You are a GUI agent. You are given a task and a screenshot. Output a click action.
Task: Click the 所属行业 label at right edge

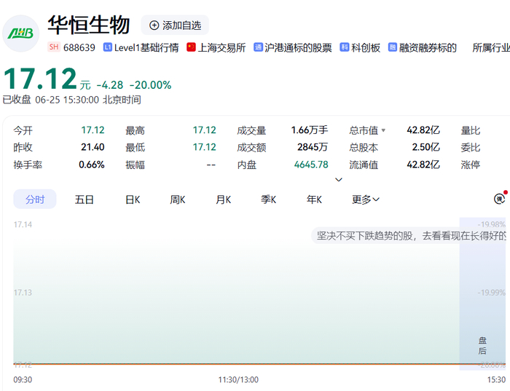[491, 47]
